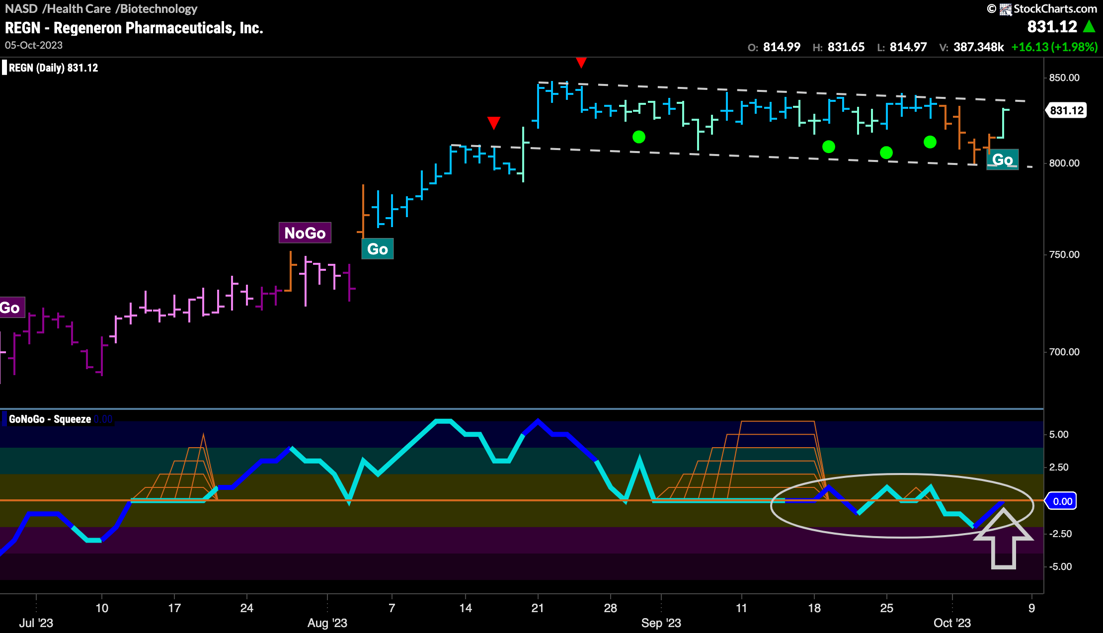
Task: Click the 850.00 price axis label
Action: pos(1064,78)
